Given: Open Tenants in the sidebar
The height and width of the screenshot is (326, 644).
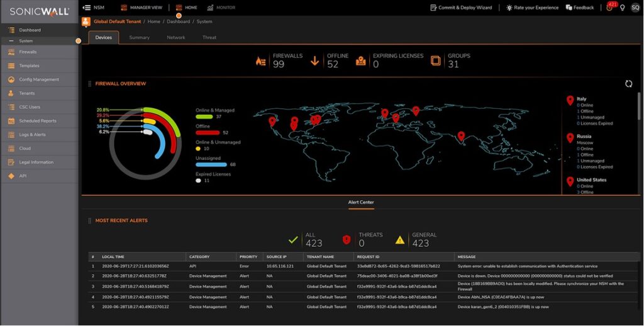Looking at the screenshot, I should [40, 93].
